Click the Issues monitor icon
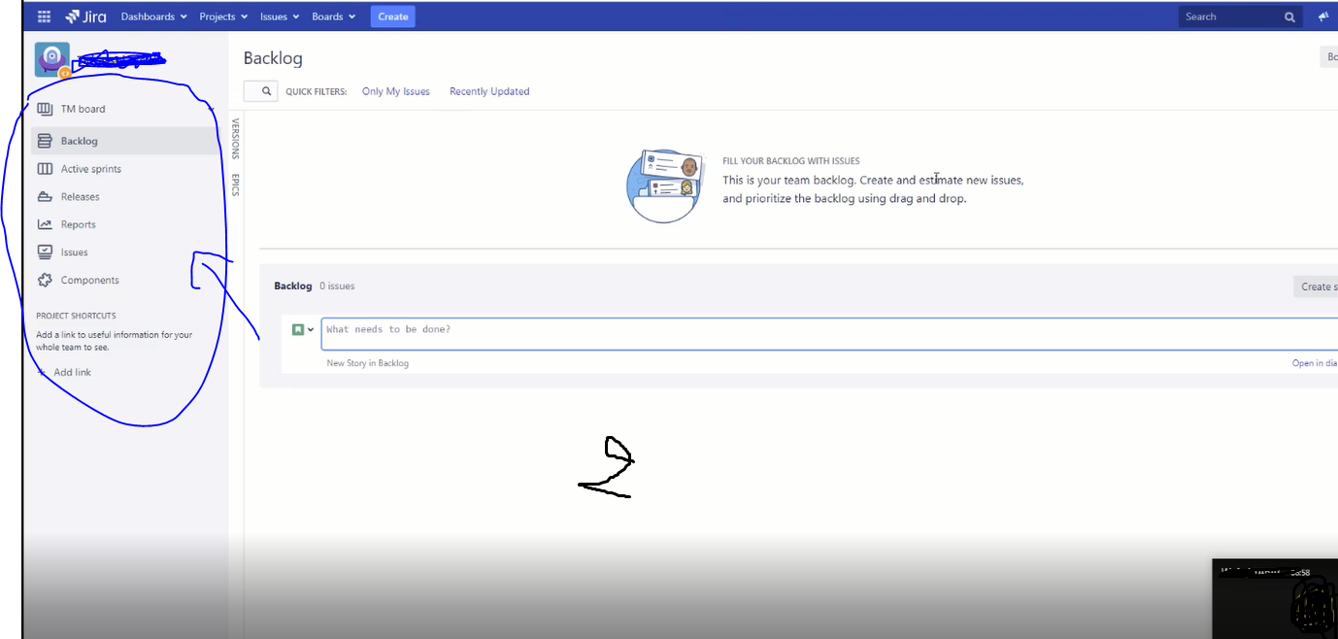Screen dimensions: 1338x639 [x=45, y=252]
